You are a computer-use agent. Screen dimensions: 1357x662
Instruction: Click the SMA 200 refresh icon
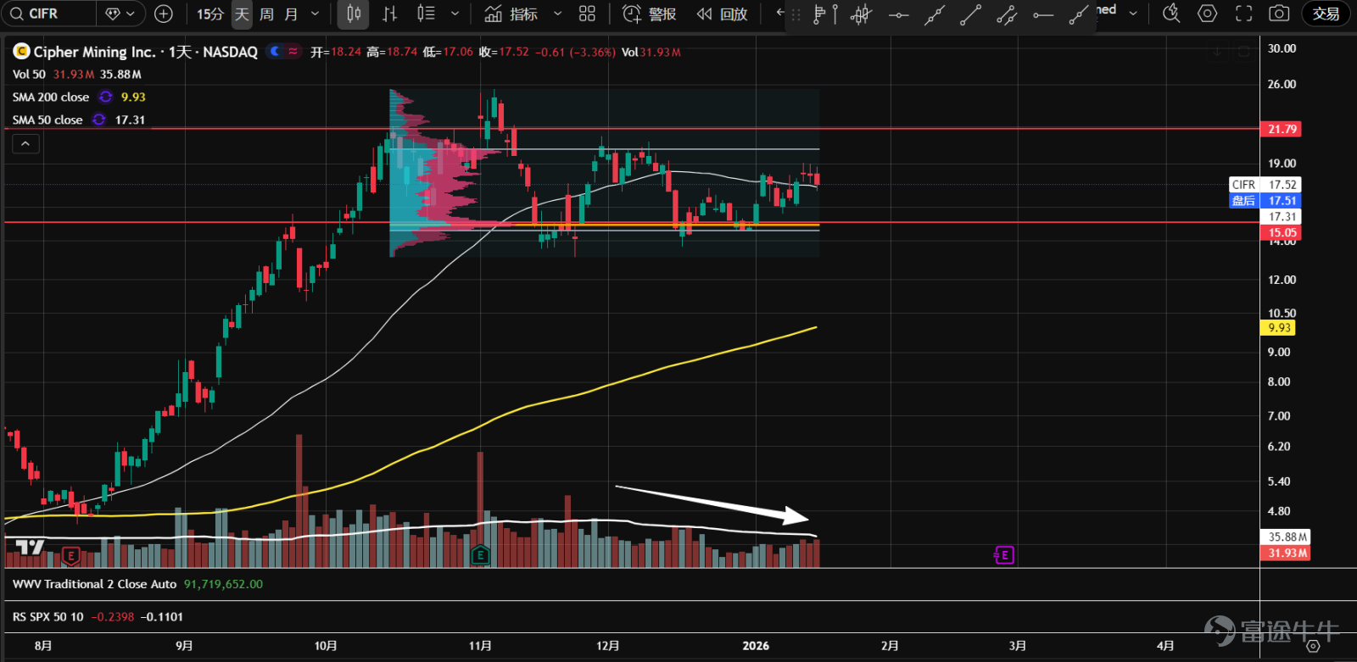(106, 97)
